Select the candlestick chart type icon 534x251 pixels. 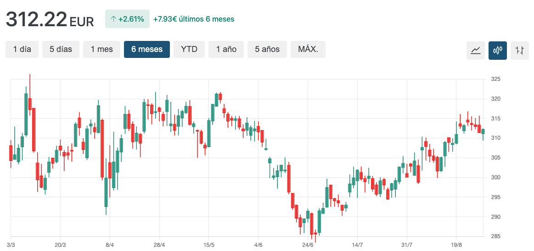pos(498,50)
